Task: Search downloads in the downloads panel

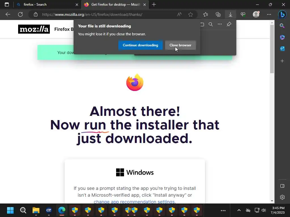Action: pyautogui.click(x=211, y=24)
